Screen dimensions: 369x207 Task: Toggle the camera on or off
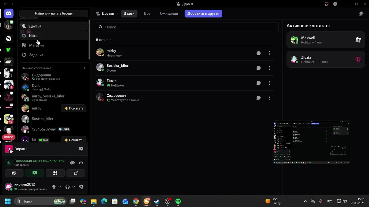coord(14,173)
